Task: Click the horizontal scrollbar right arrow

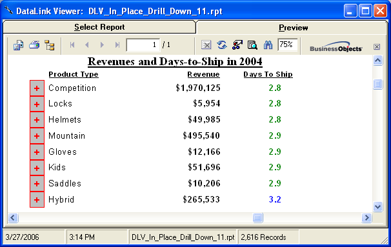Action: click(x=366, y=217)
